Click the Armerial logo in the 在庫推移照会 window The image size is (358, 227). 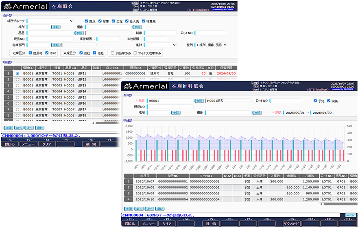tap(145, 86)
